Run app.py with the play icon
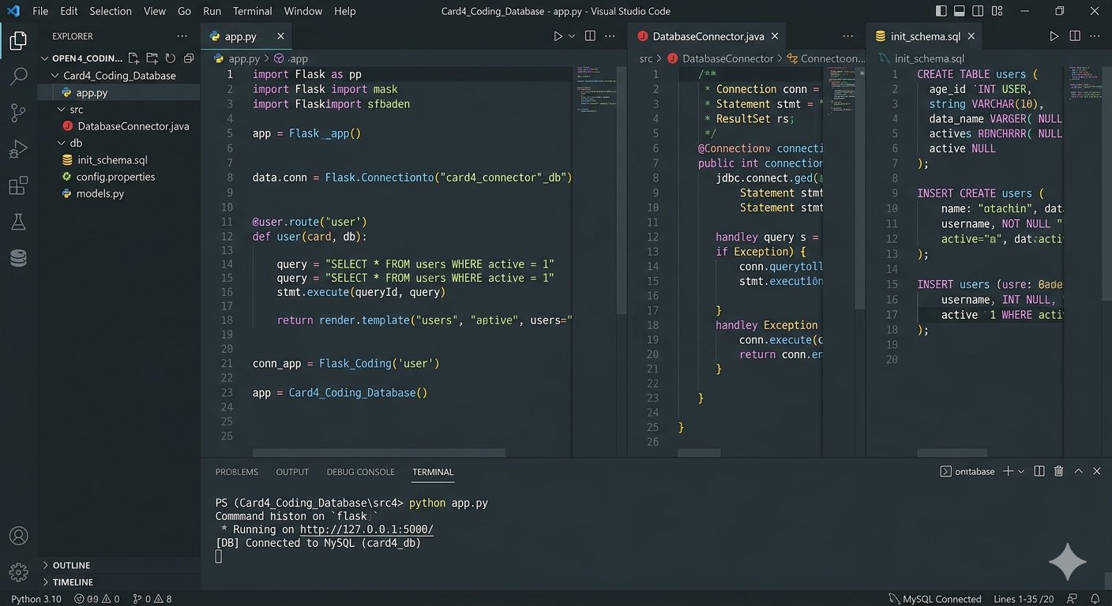This screenshot has height=606, width=1112. 558,36
